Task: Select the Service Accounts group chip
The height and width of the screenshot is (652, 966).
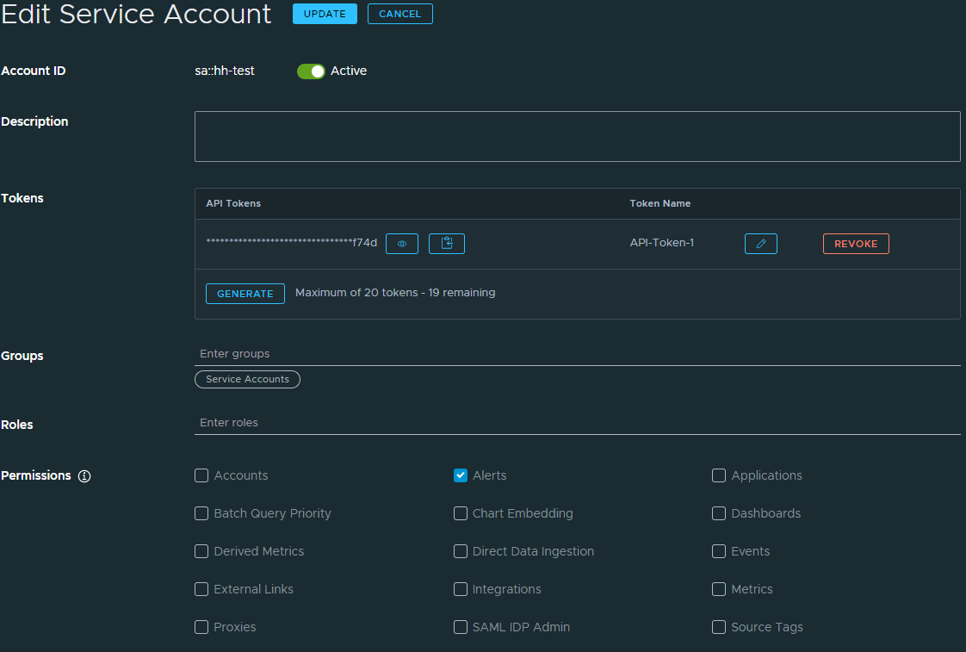Action: (x=247, y=379)
